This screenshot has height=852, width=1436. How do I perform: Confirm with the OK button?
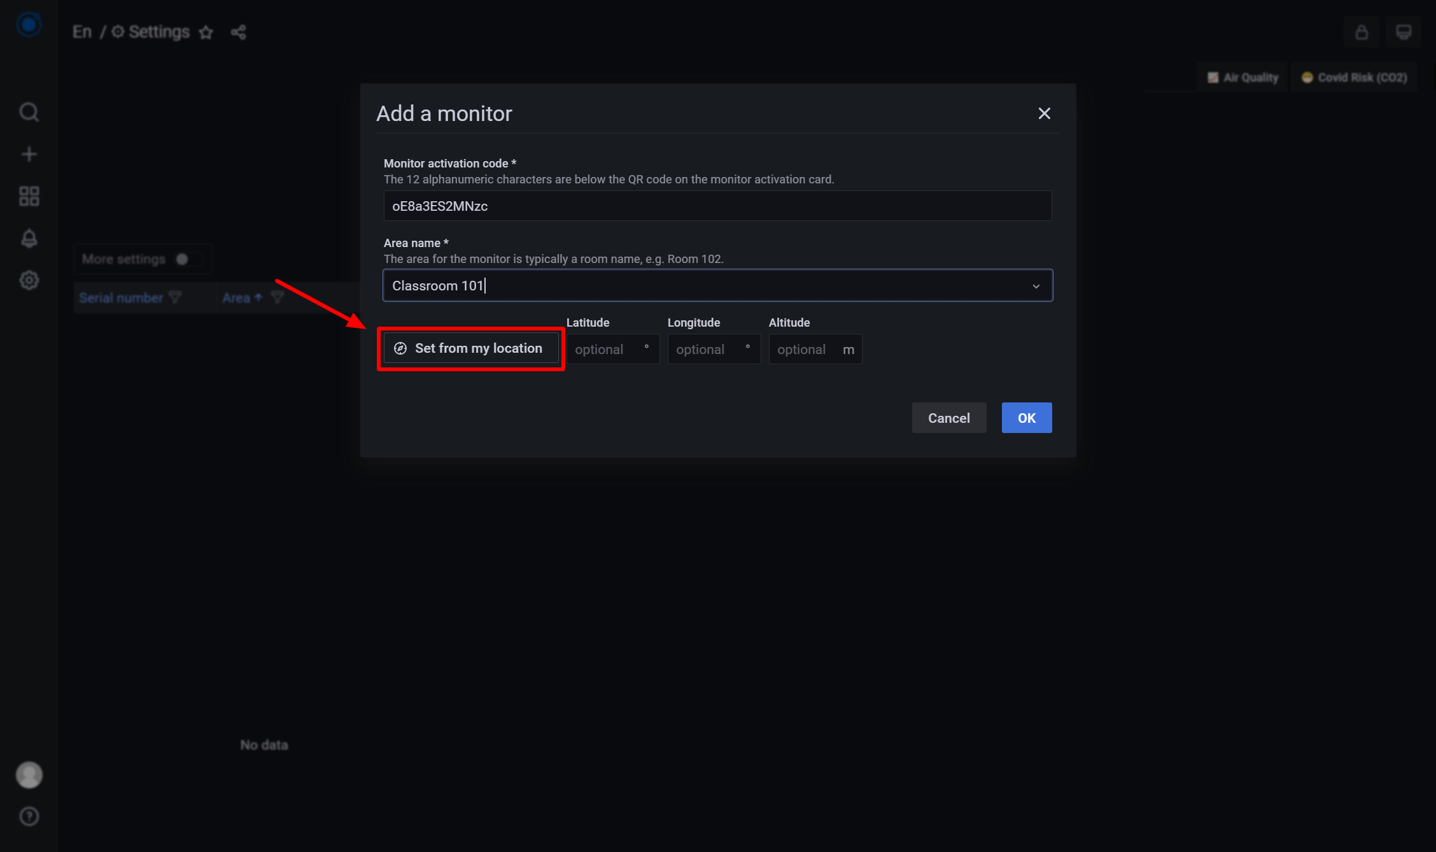pyautogui.click(x=1026, y=418)
